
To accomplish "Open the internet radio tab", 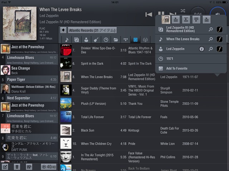I will pos(145,40).
